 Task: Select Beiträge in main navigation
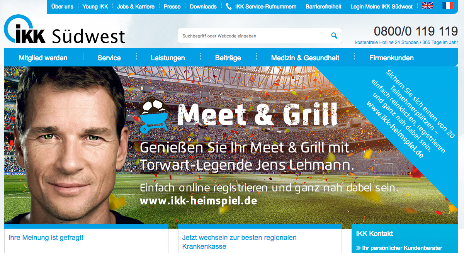pyautogui.click(x=228, y=58)
